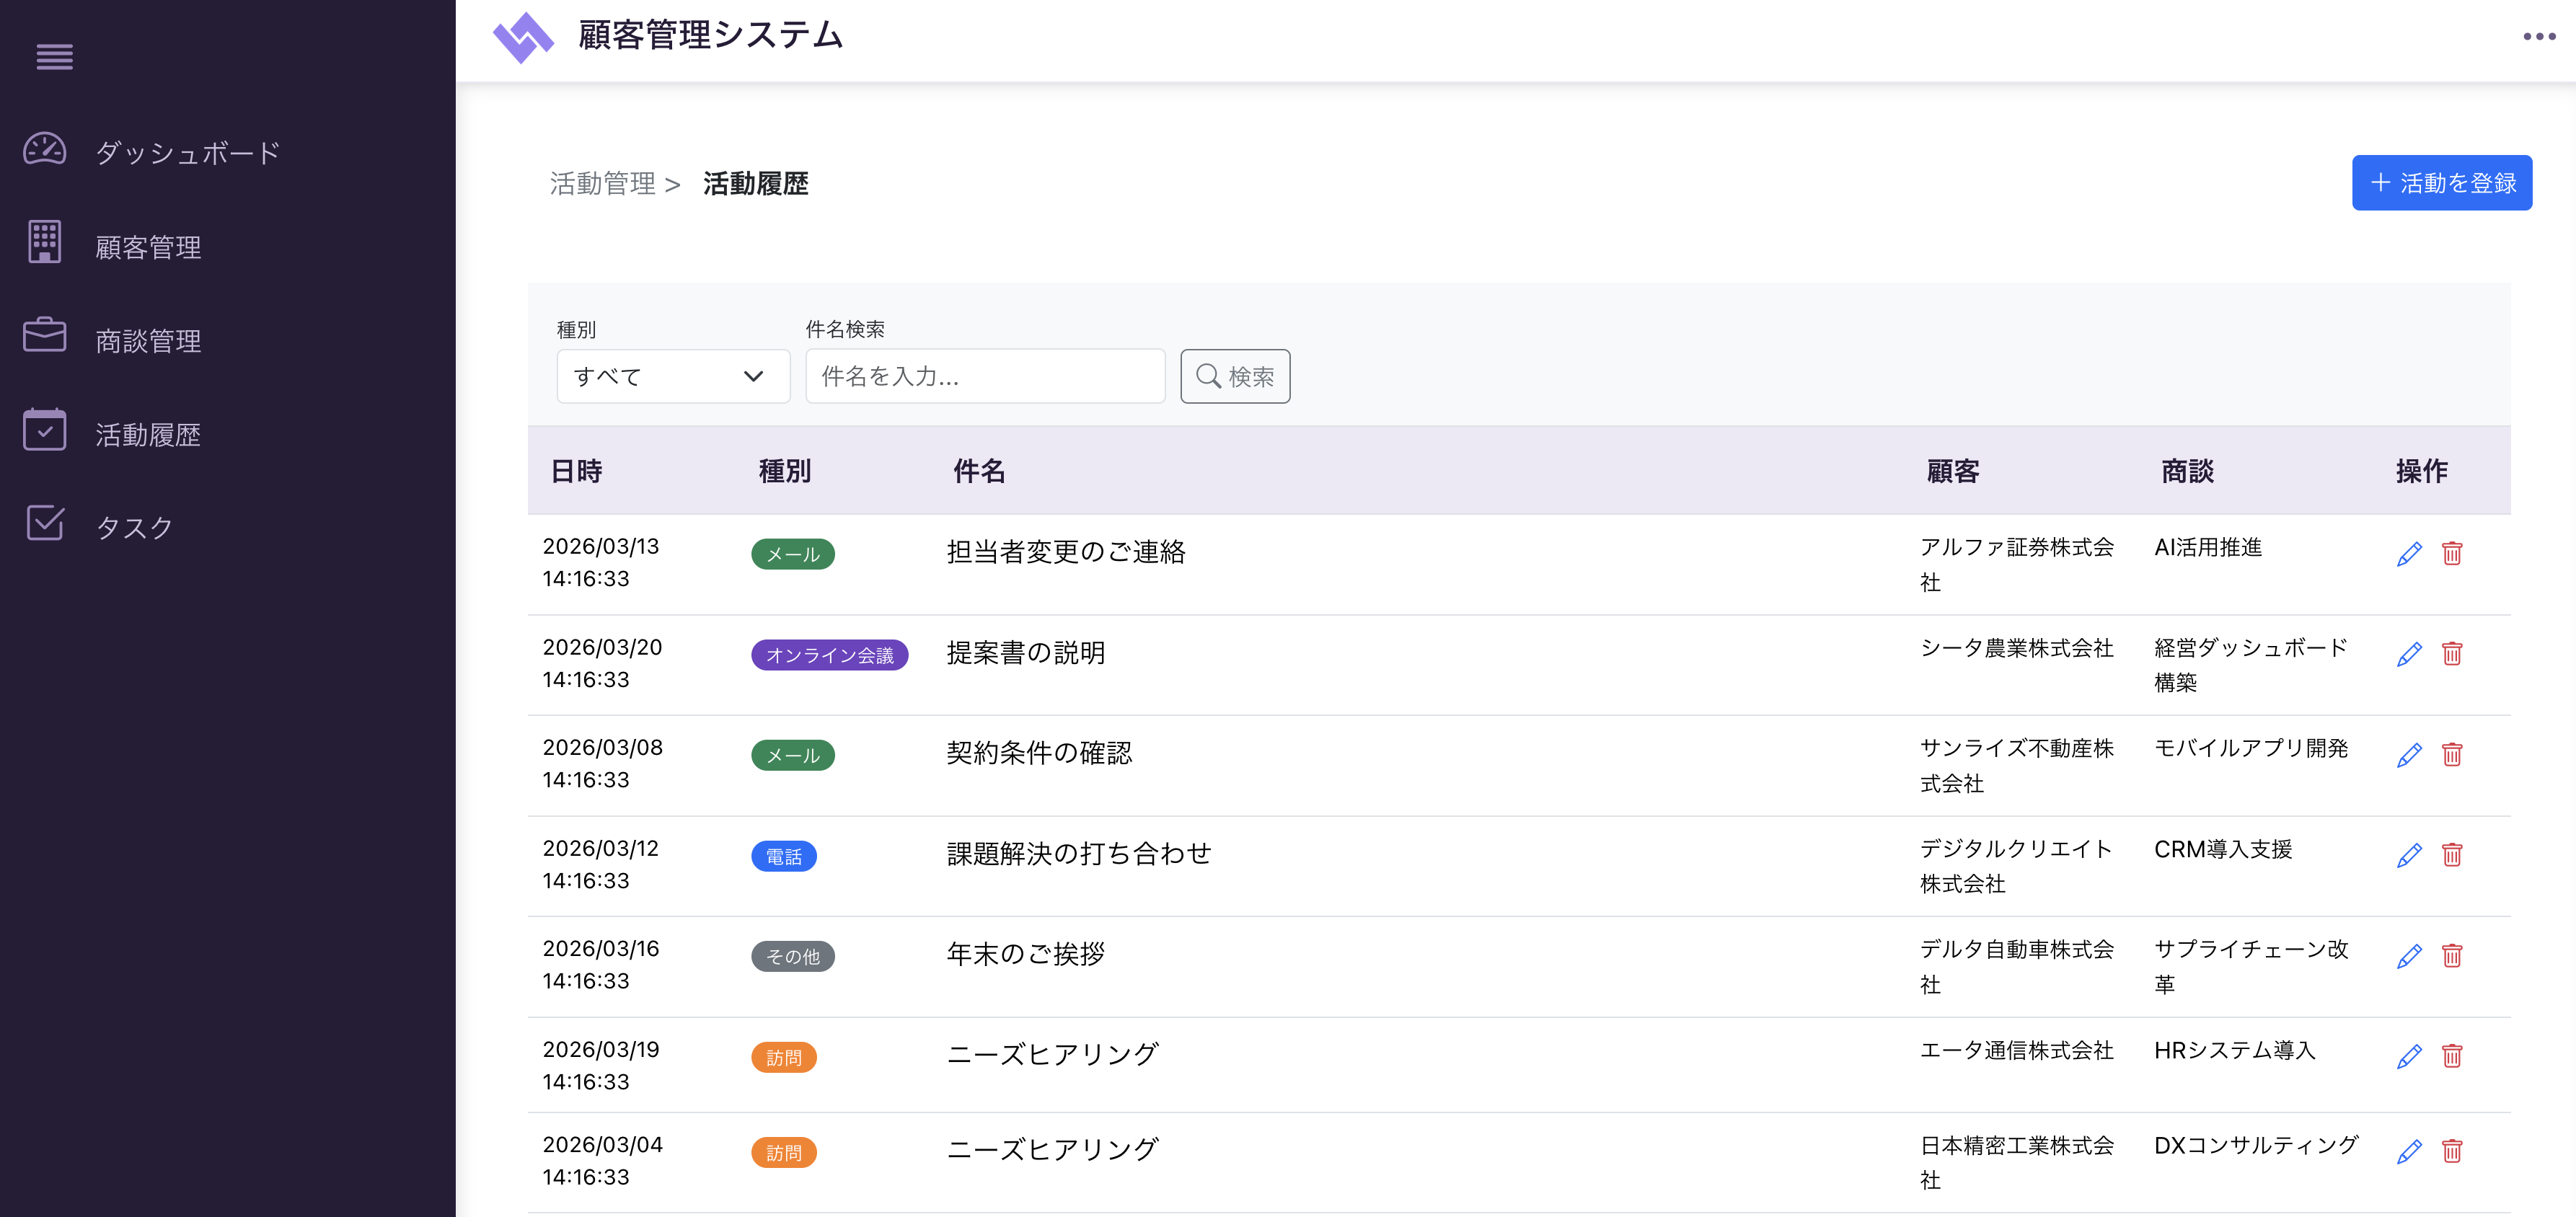The height and width of the screenshot is (1217, 2576).
Task: Click the 年末のご挨拶 subject text
Action: (x=1026, y=955)
